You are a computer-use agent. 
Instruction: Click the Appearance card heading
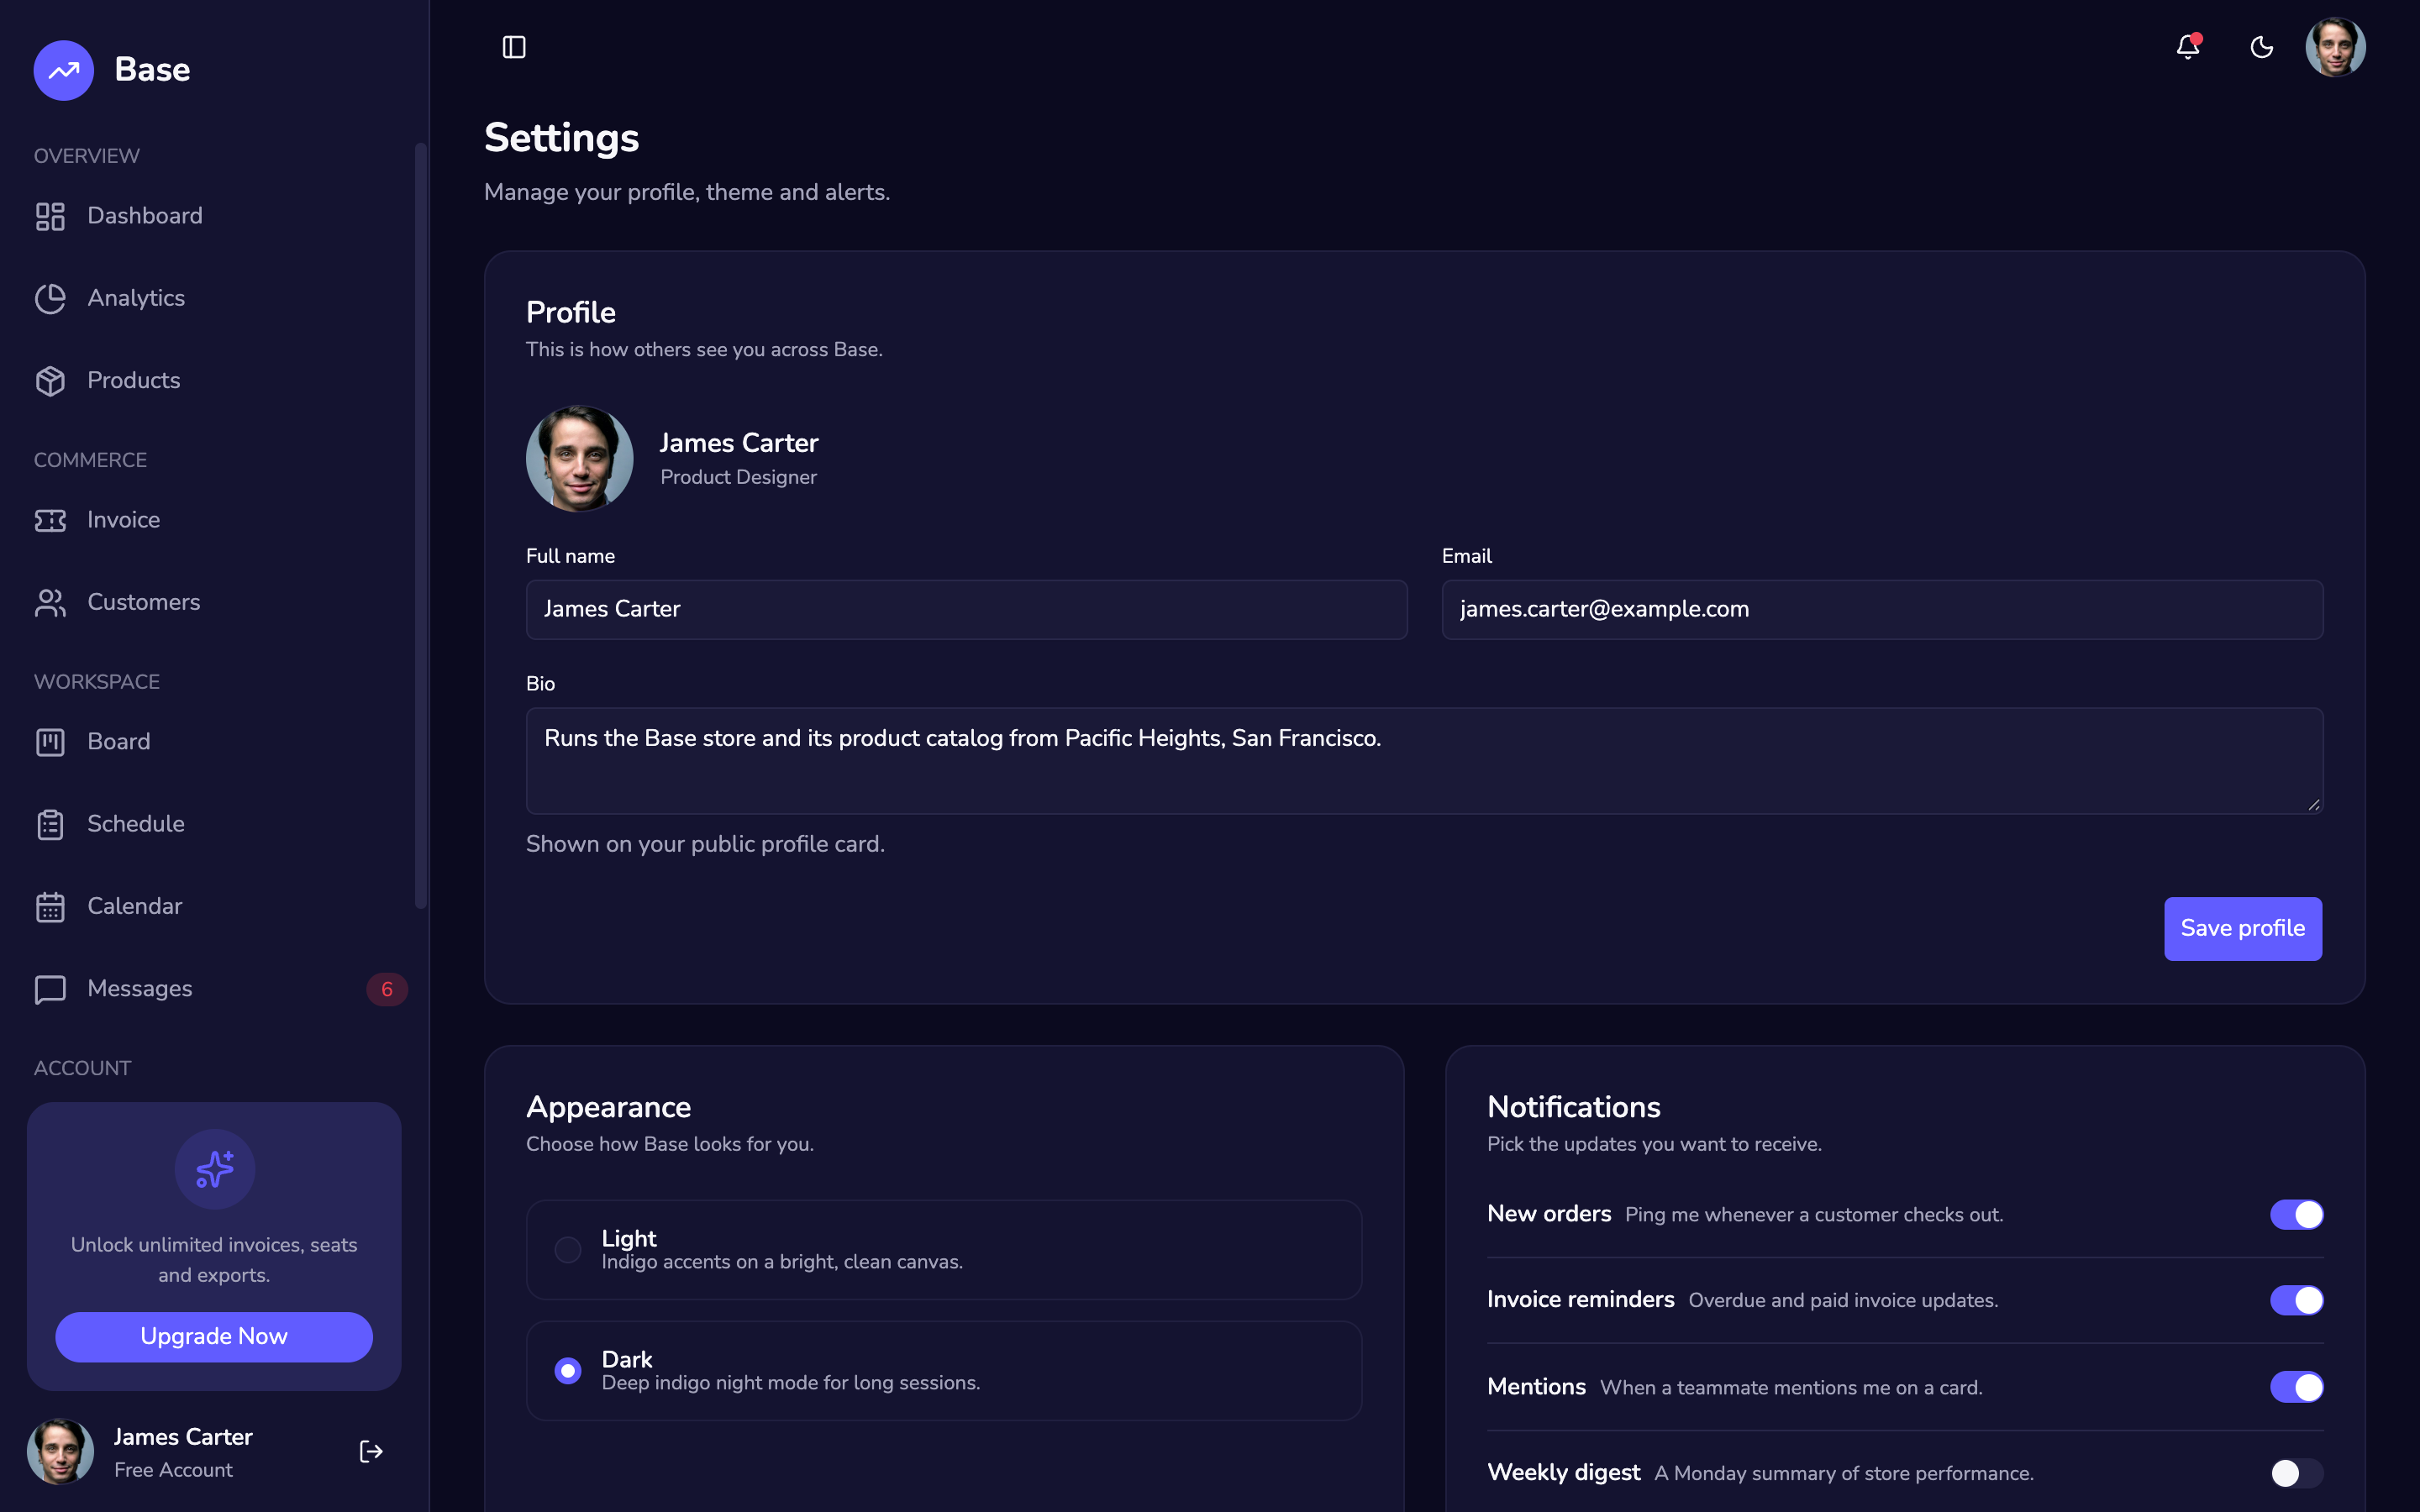[608, 1108]
